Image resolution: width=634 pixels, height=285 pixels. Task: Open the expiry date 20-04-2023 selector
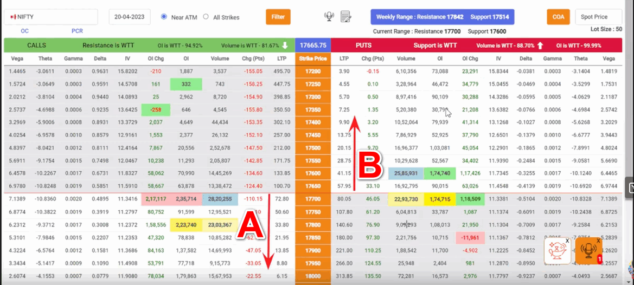(x=129, y=17)
